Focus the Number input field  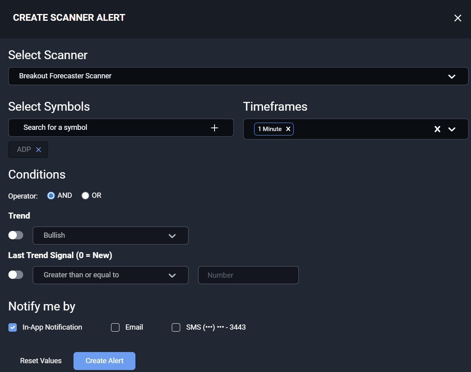(x=248, y=275)
